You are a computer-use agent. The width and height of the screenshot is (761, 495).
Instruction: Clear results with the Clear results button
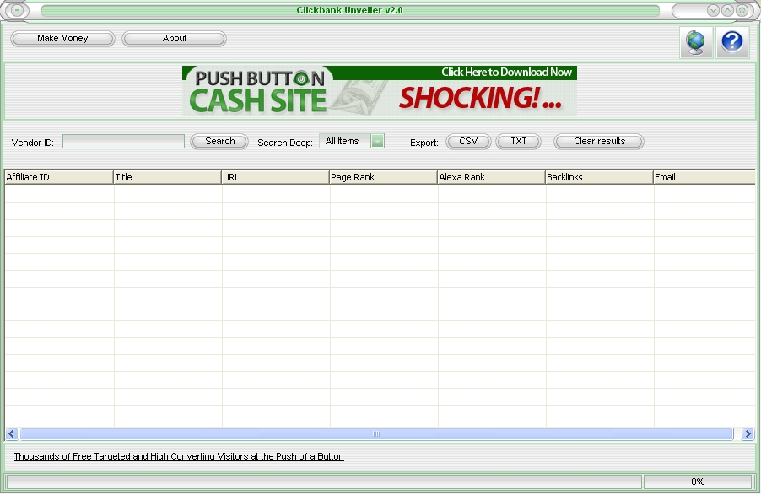599,141
